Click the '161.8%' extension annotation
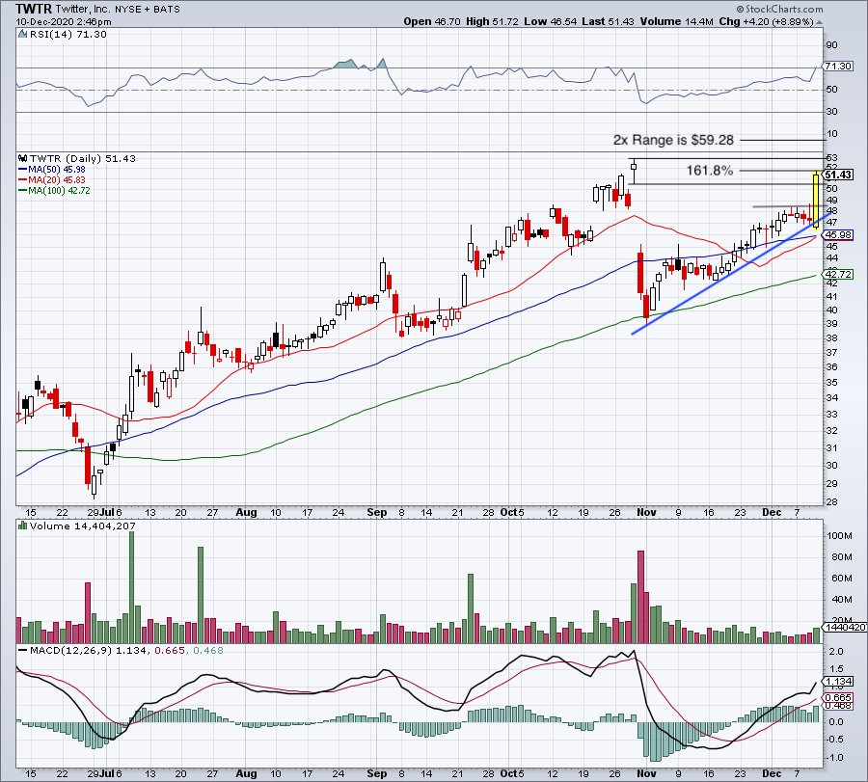868x782 pixels. pyautogui.click(x=710, y=171)
